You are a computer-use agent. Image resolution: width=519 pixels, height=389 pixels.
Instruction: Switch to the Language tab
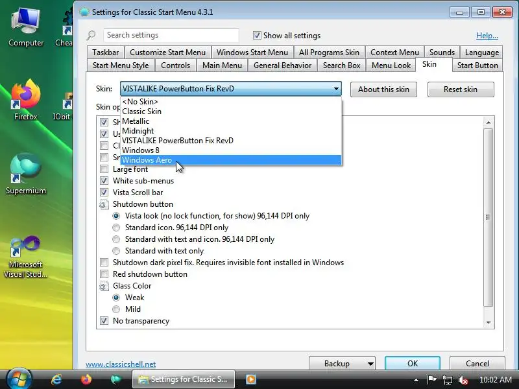(x=481, y=53)
